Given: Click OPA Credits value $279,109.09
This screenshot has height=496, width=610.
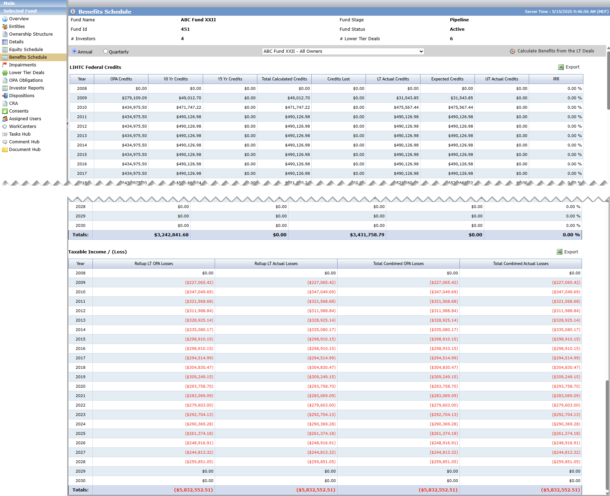Looking at the screenshot, I should (x=134, y=98).
